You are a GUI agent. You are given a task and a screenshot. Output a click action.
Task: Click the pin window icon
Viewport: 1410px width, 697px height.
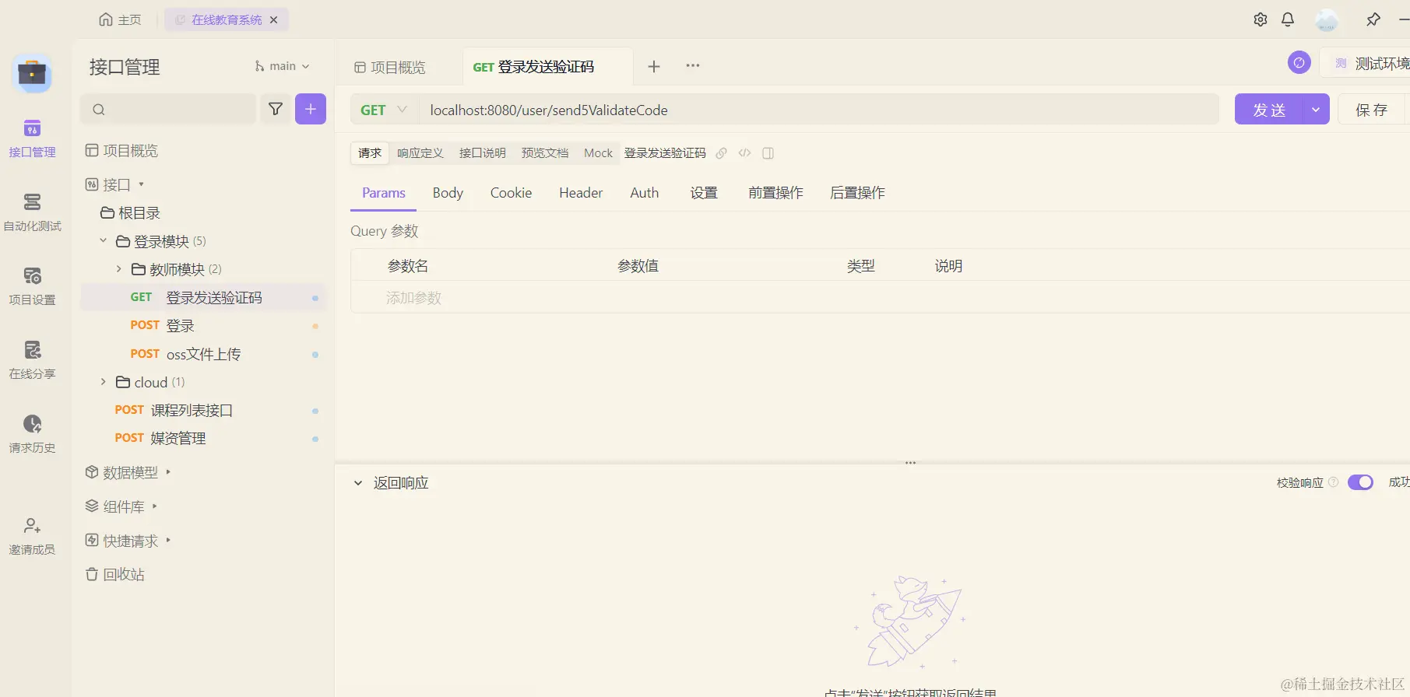1373,19
